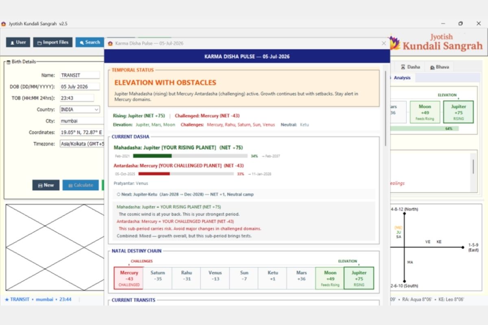The height and width of the screenshot is (325, 488).
Task: Click the Jyotish Kundali Sangrah logo
Action: click(436, 42)
